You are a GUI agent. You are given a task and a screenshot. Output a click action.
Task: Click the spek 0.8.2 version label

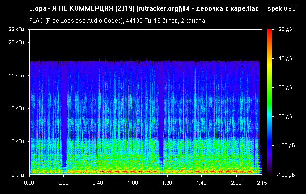[x=281, y=9]
